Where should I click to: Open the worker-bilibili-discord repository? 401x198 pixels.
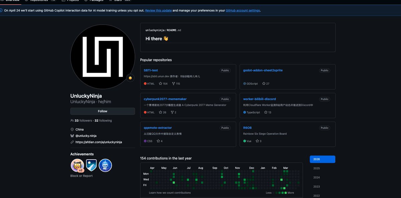tap(260, 99)
